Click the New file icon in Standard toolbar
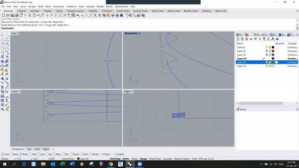This screenshot has width=299, height=168. [3, 15]
